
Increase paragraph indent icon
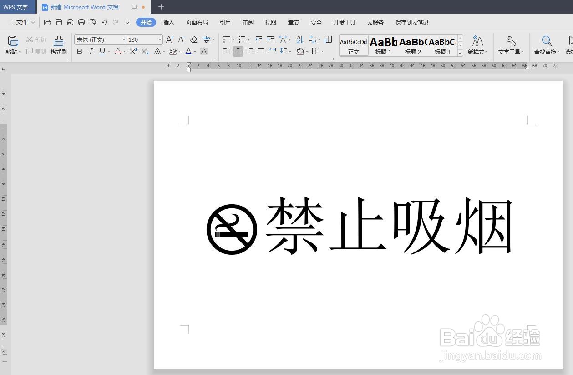point(270,39)
